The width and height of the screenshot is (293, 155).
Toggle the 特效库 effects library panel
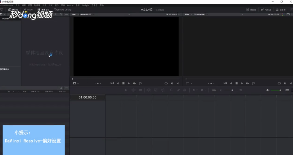[28, 10]
